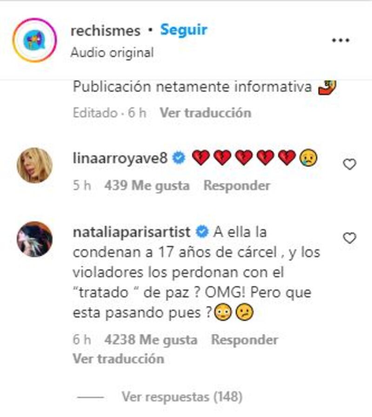Reply to nataliaparisartist's comment
Screen dimensions: 372x417
[x=245, y=340]
